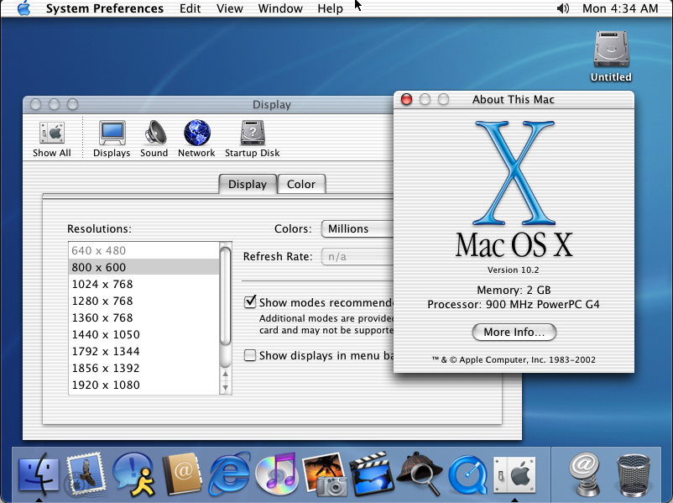Viewport: 673px width, 503px height.
Task: Close the About This Mac window
Action: (x=406, y=99)
